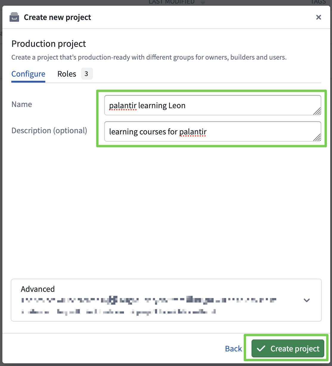Screen dimensions: 332x366
Task: Click the project box icon in dialog header
Action: [14, 17]
